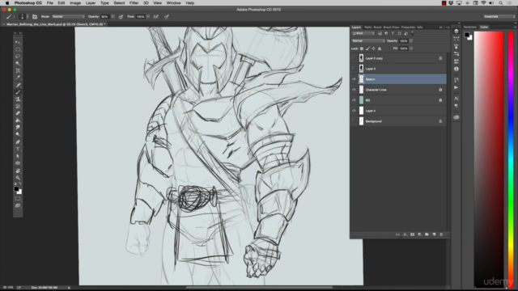Open the layer filter Kind dropdown
This screenshot has width=518, height=291.
click(363, 33)
